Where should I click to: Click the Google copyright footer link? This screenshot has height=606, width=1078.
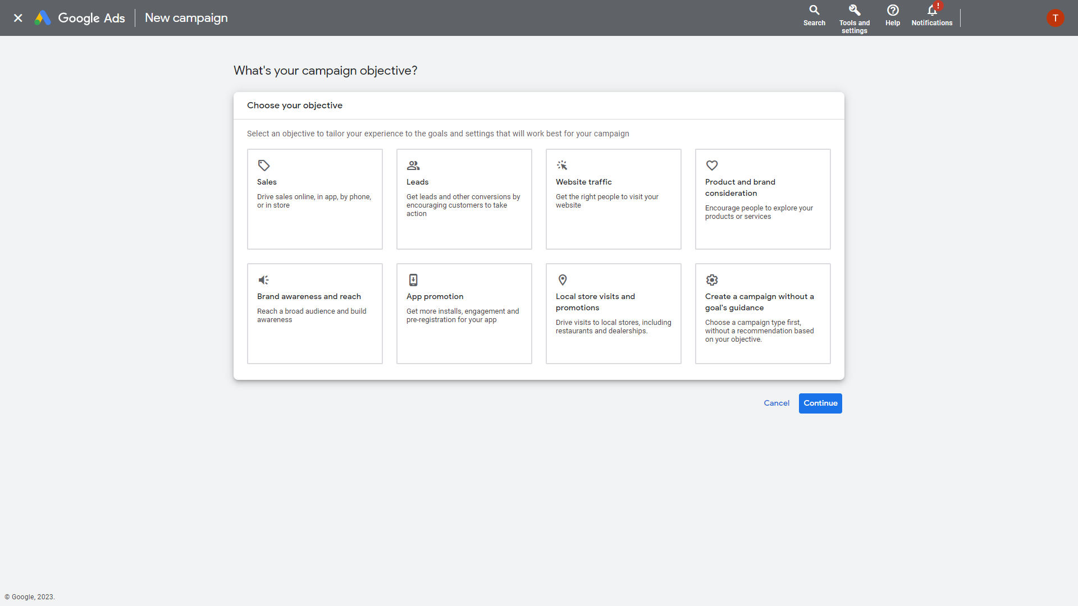pyautogui.click(x=30, y=597)
